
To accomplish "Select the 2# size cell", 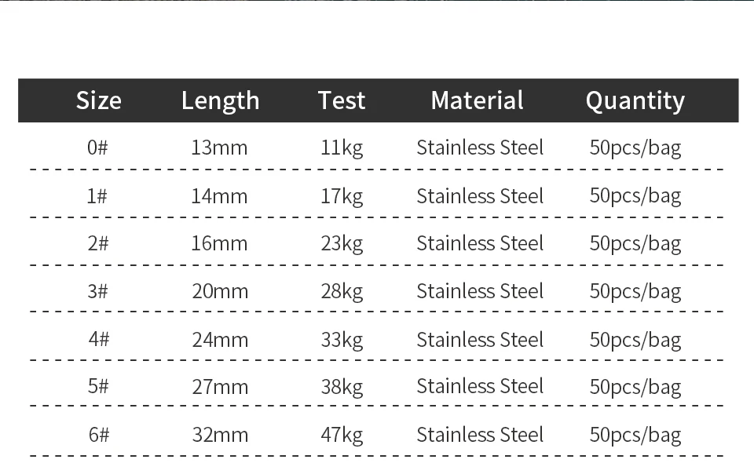I will [98, 243].
